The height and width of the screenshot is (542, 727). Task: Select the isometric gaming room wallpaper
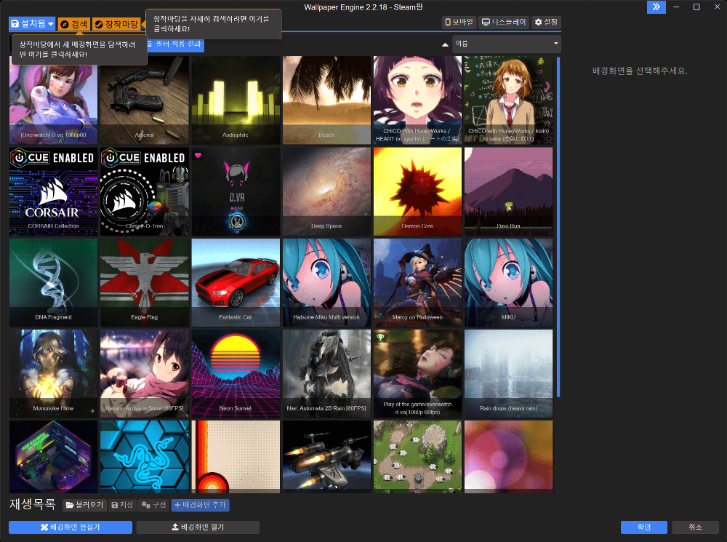click(53, 457)
